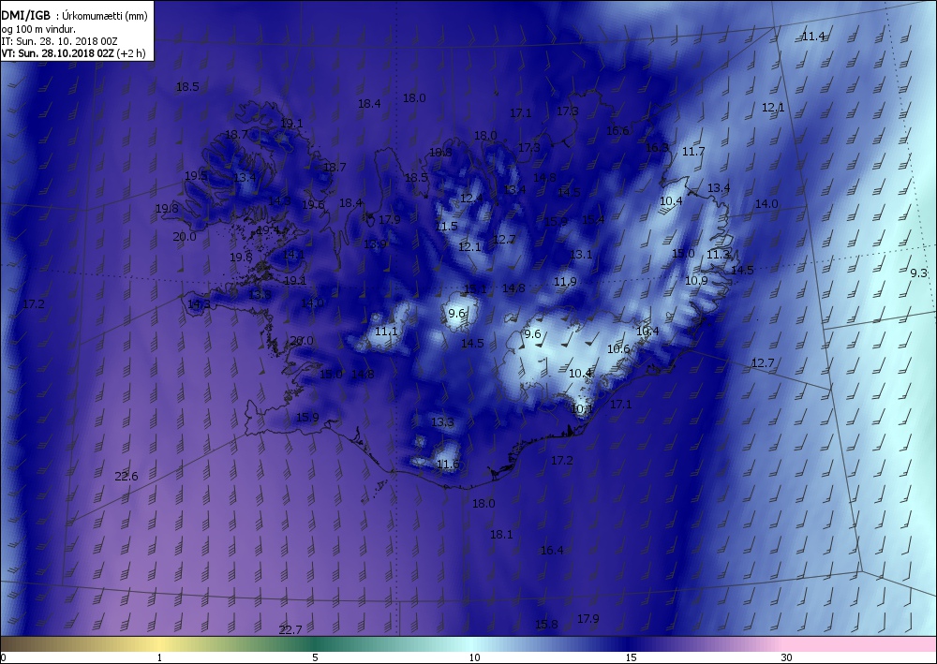The height and width of the screenshot is (664, 937).
Task: Select the IT: Sun. 28. 10. 2018 00Z line
Action: (x=59, y=41)
